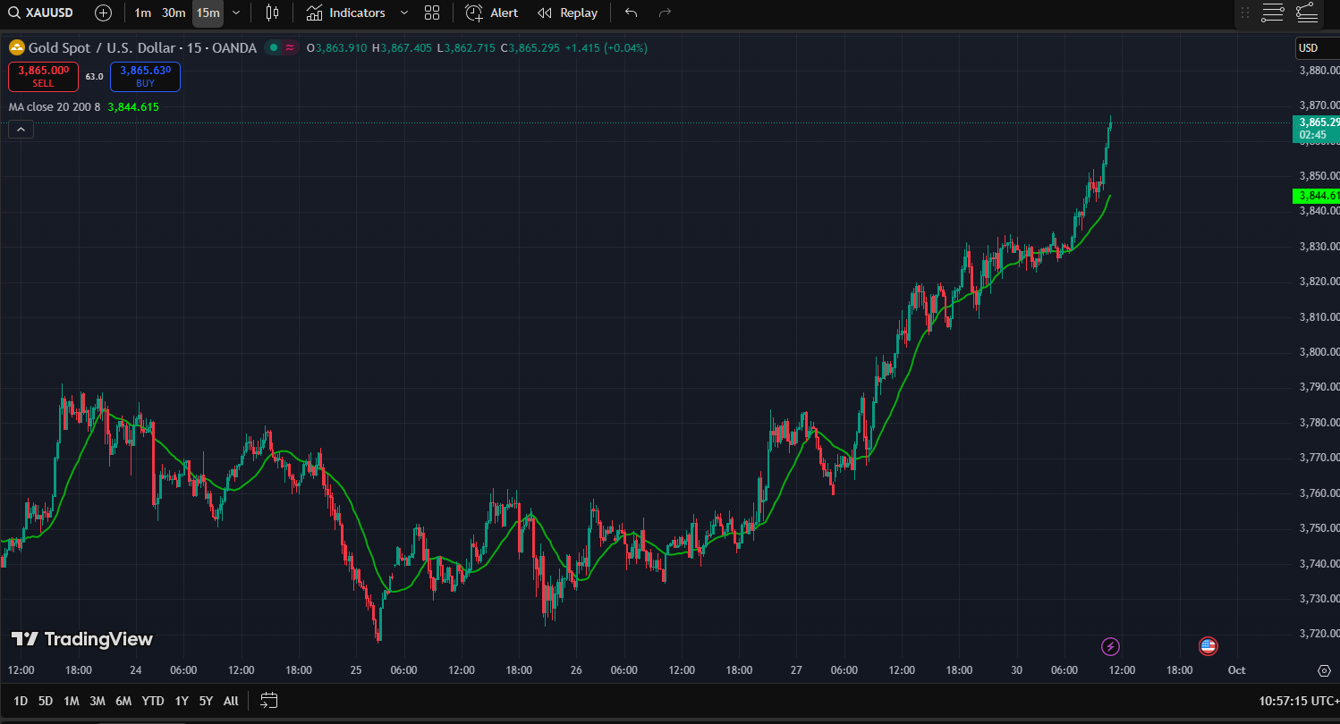Image resolution: width=1340 pixels, height=724 pixels.
Task: Click the purple lightning event marker
Action: [x=1110, y=646]
